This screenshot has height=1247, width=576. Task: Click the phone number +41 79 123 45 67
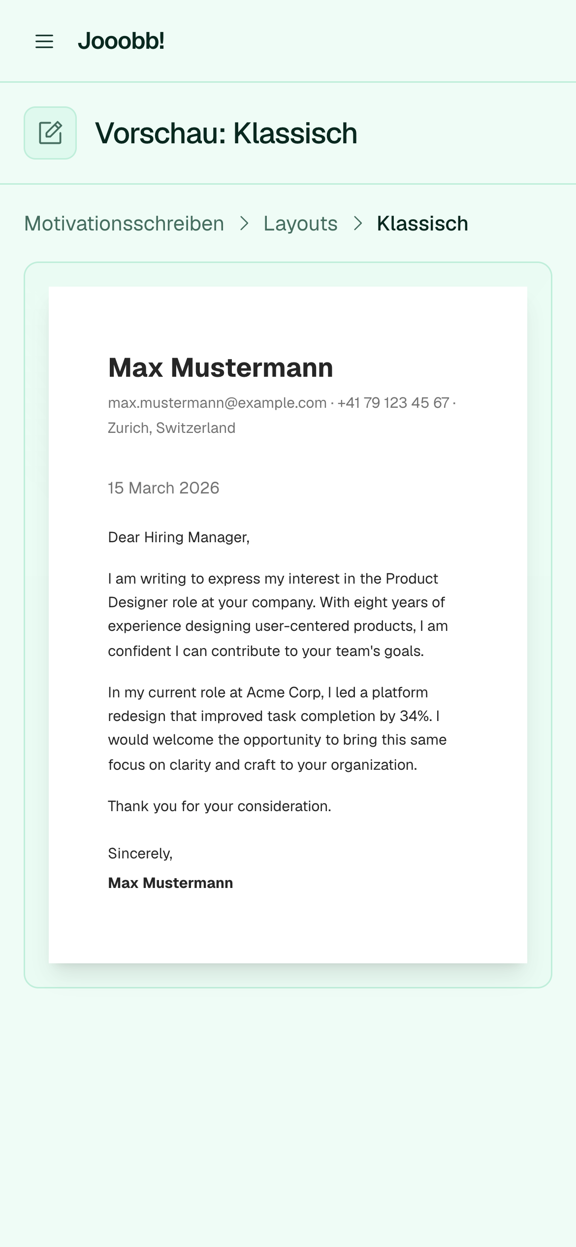pos(393,403)
